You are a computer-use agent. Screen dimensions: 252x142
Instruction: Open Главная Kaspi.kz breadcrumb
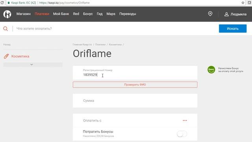click(x=82, y=45)
